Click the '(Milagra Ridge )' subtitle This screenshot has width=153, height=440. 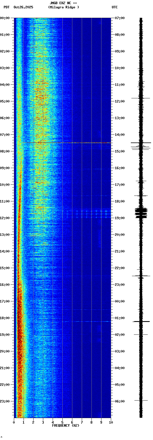click(63, 7)
